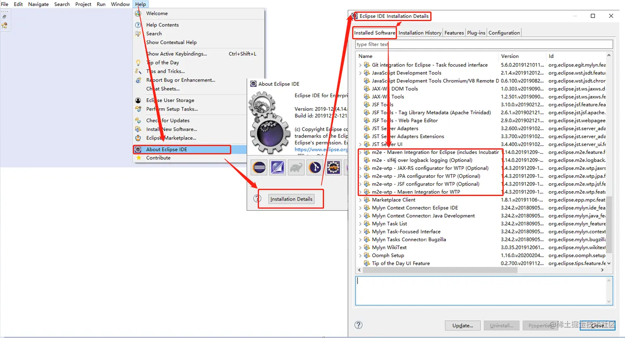
Task: Expand Mylyn Task List node
Action: tap(360, 224)
